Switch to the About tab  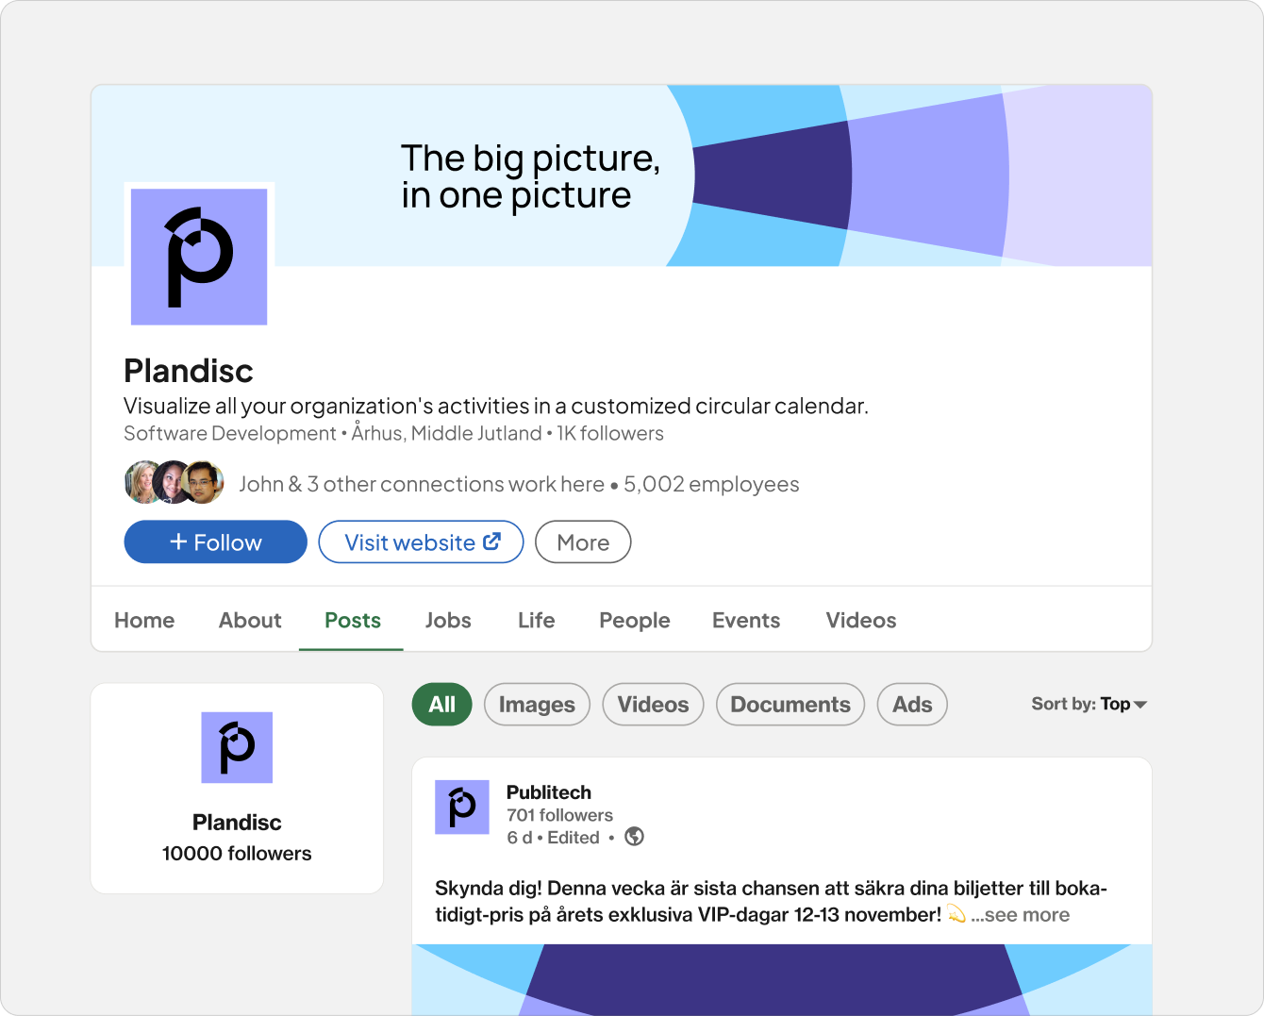[x=250, y=620]
